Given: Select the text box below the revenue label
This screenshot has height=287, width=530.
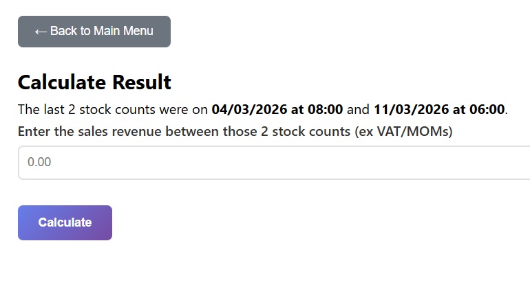Looking at the screenshot, I should tap(274, 163).
